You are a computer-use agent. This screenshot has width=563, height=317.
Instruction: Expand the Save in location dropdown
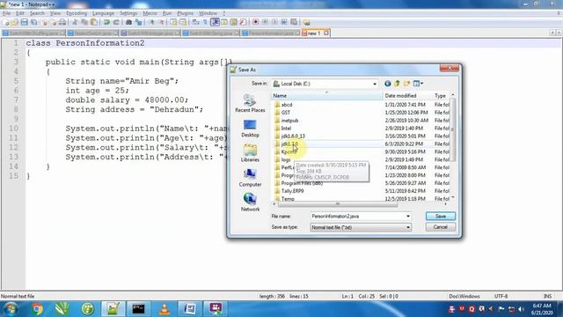pos(375,84)
